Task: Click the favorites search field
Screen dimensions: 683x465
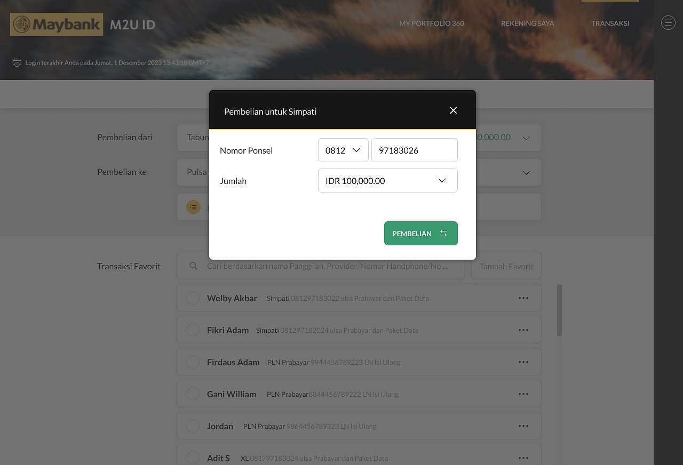Action: tap(321, 266)
